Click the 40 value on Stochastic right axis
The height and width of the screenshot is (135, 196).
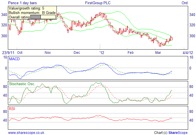coord(191,96)
